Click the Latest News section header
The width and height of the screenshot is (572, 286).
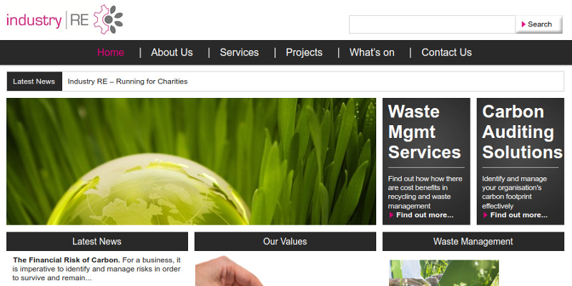coord(97,242)
